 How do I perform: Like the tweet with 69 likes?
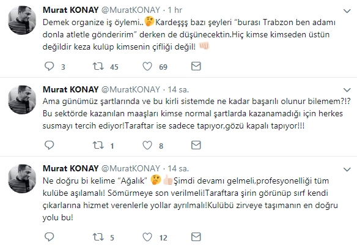147,66
